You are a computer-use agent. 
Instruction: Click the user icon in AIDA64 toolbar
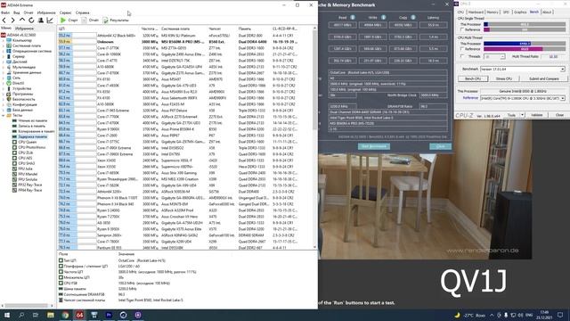41,21
